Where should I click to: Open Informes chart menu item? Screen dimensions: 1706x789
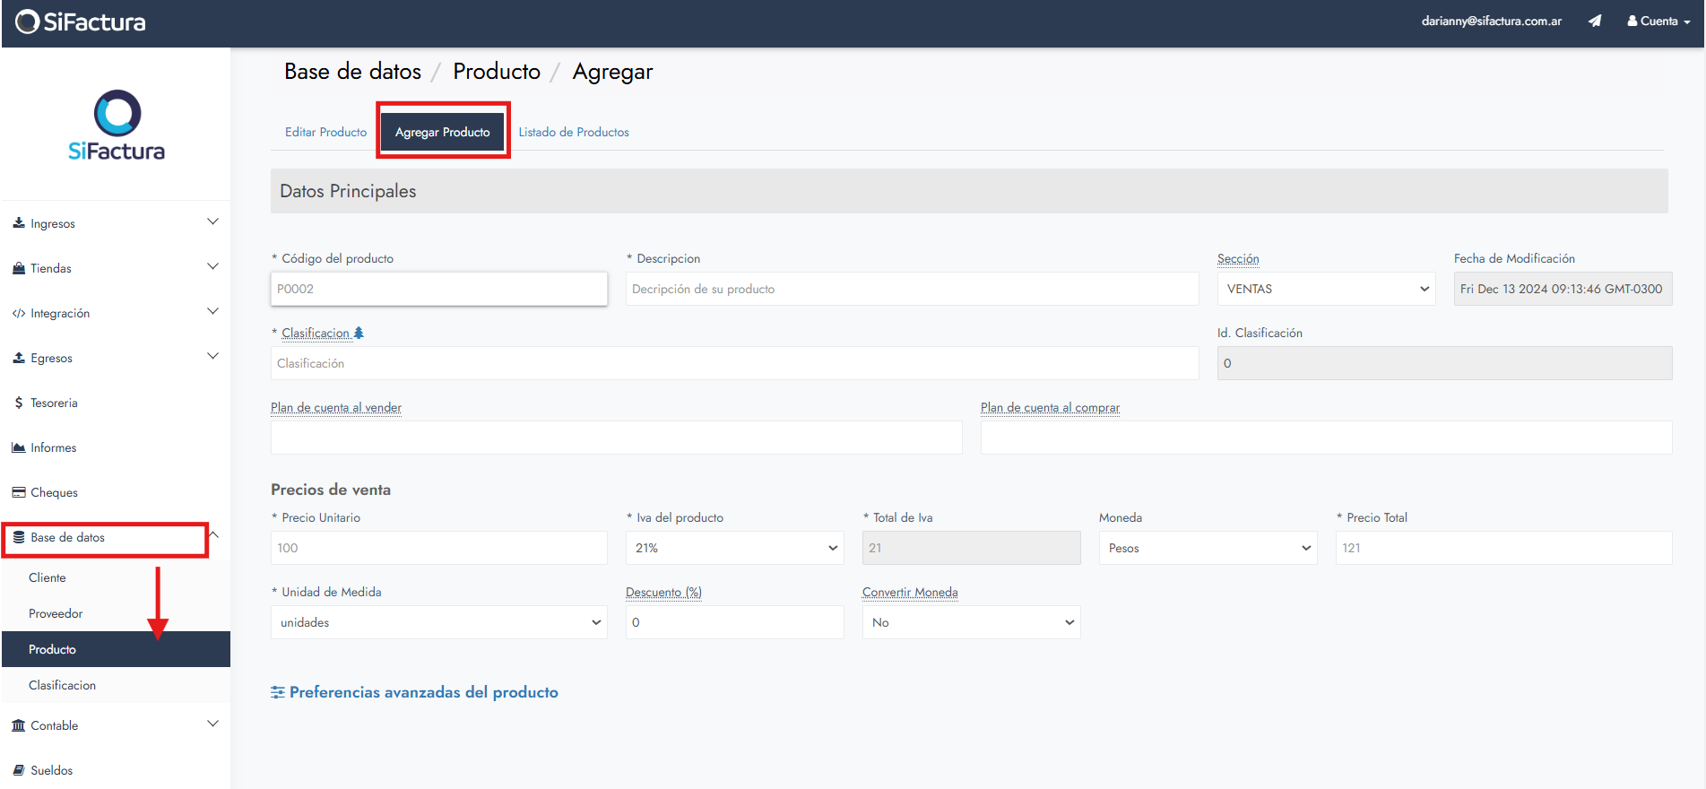53,447
